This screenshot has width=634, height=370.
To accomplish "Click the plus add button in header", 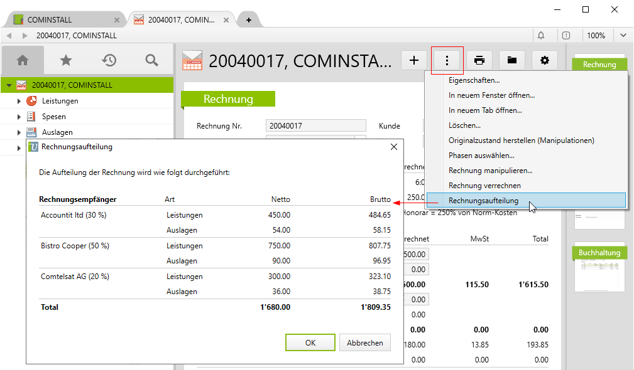I will pos(414,60).
